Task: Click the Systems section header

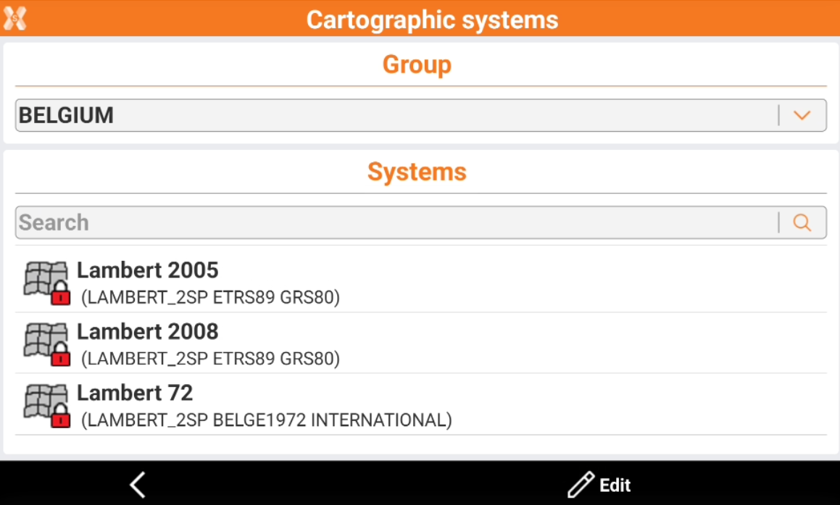Action: click(x=417, y=172)
